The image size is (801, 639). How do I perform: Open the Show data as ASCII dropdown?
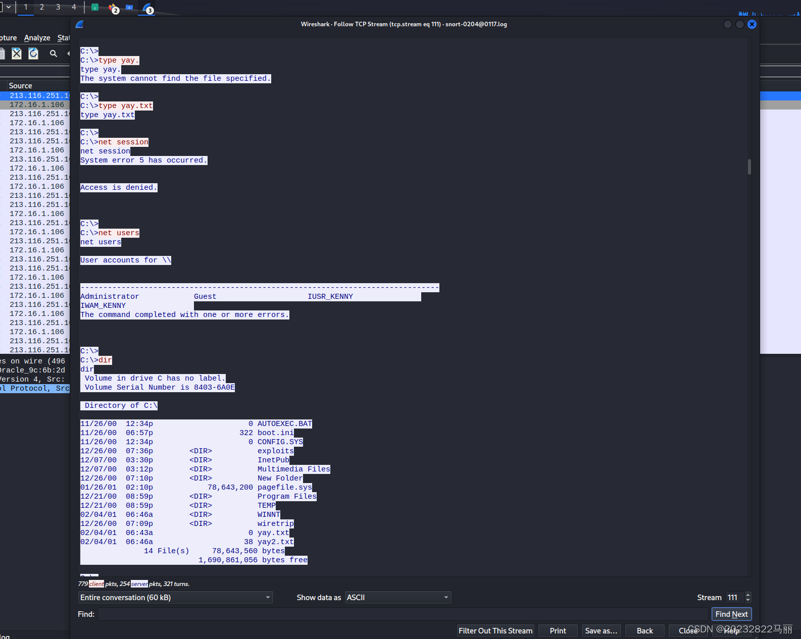click(398, 598)
